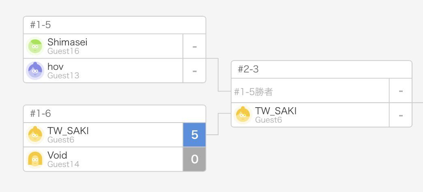Click TW_SAKI's blue score 5 cell
The image size is (423, 192).
click(x=194, y=135)
